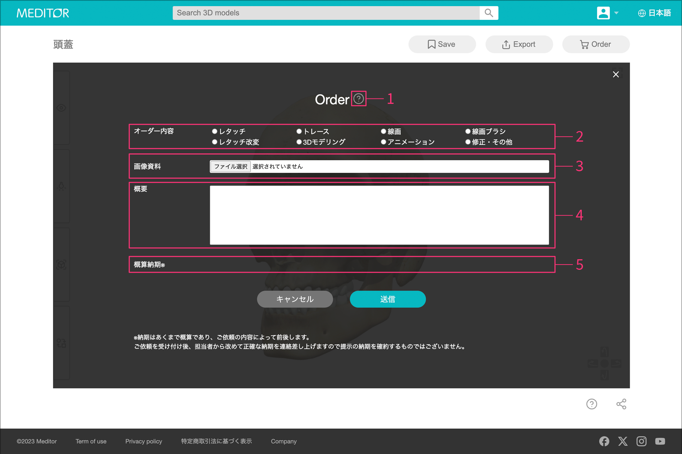Open the YouTube icon in footer

pyautogui.click(x=660, y=441)
